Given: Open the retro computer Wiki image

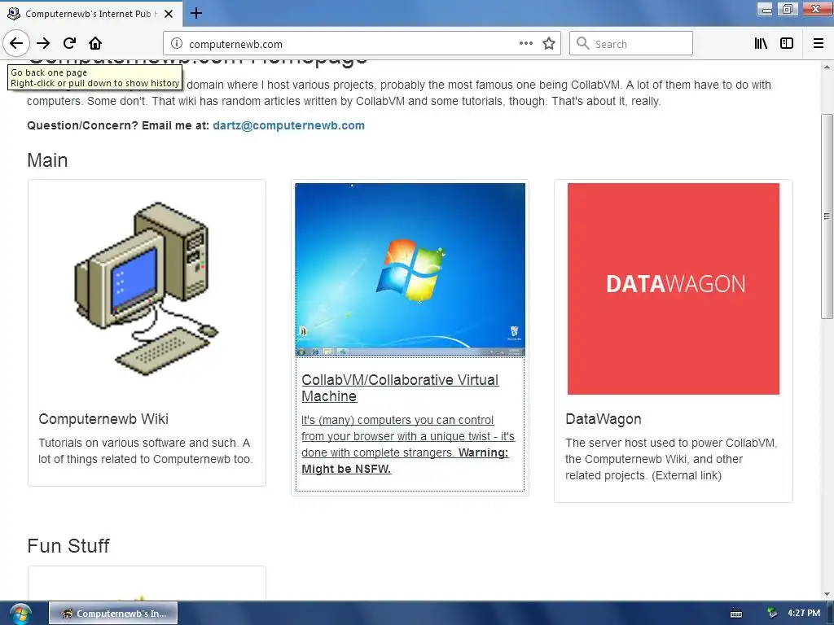Looking at the screenshot, I should [x=147, y=289].
